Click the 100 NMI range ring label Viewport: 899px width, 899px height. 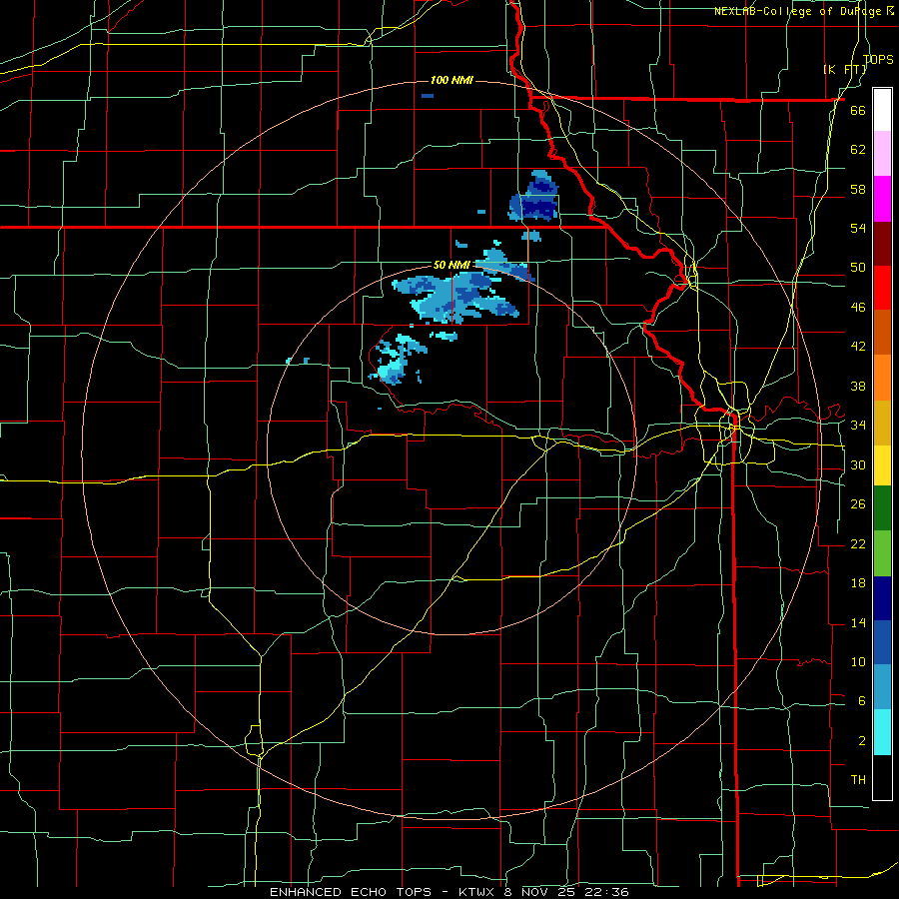[x=451, y=80]
